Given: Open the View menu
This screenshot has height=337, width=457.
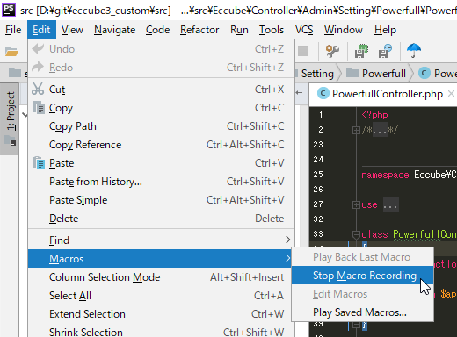Looking at the screenshot, I should coord(72,30).
